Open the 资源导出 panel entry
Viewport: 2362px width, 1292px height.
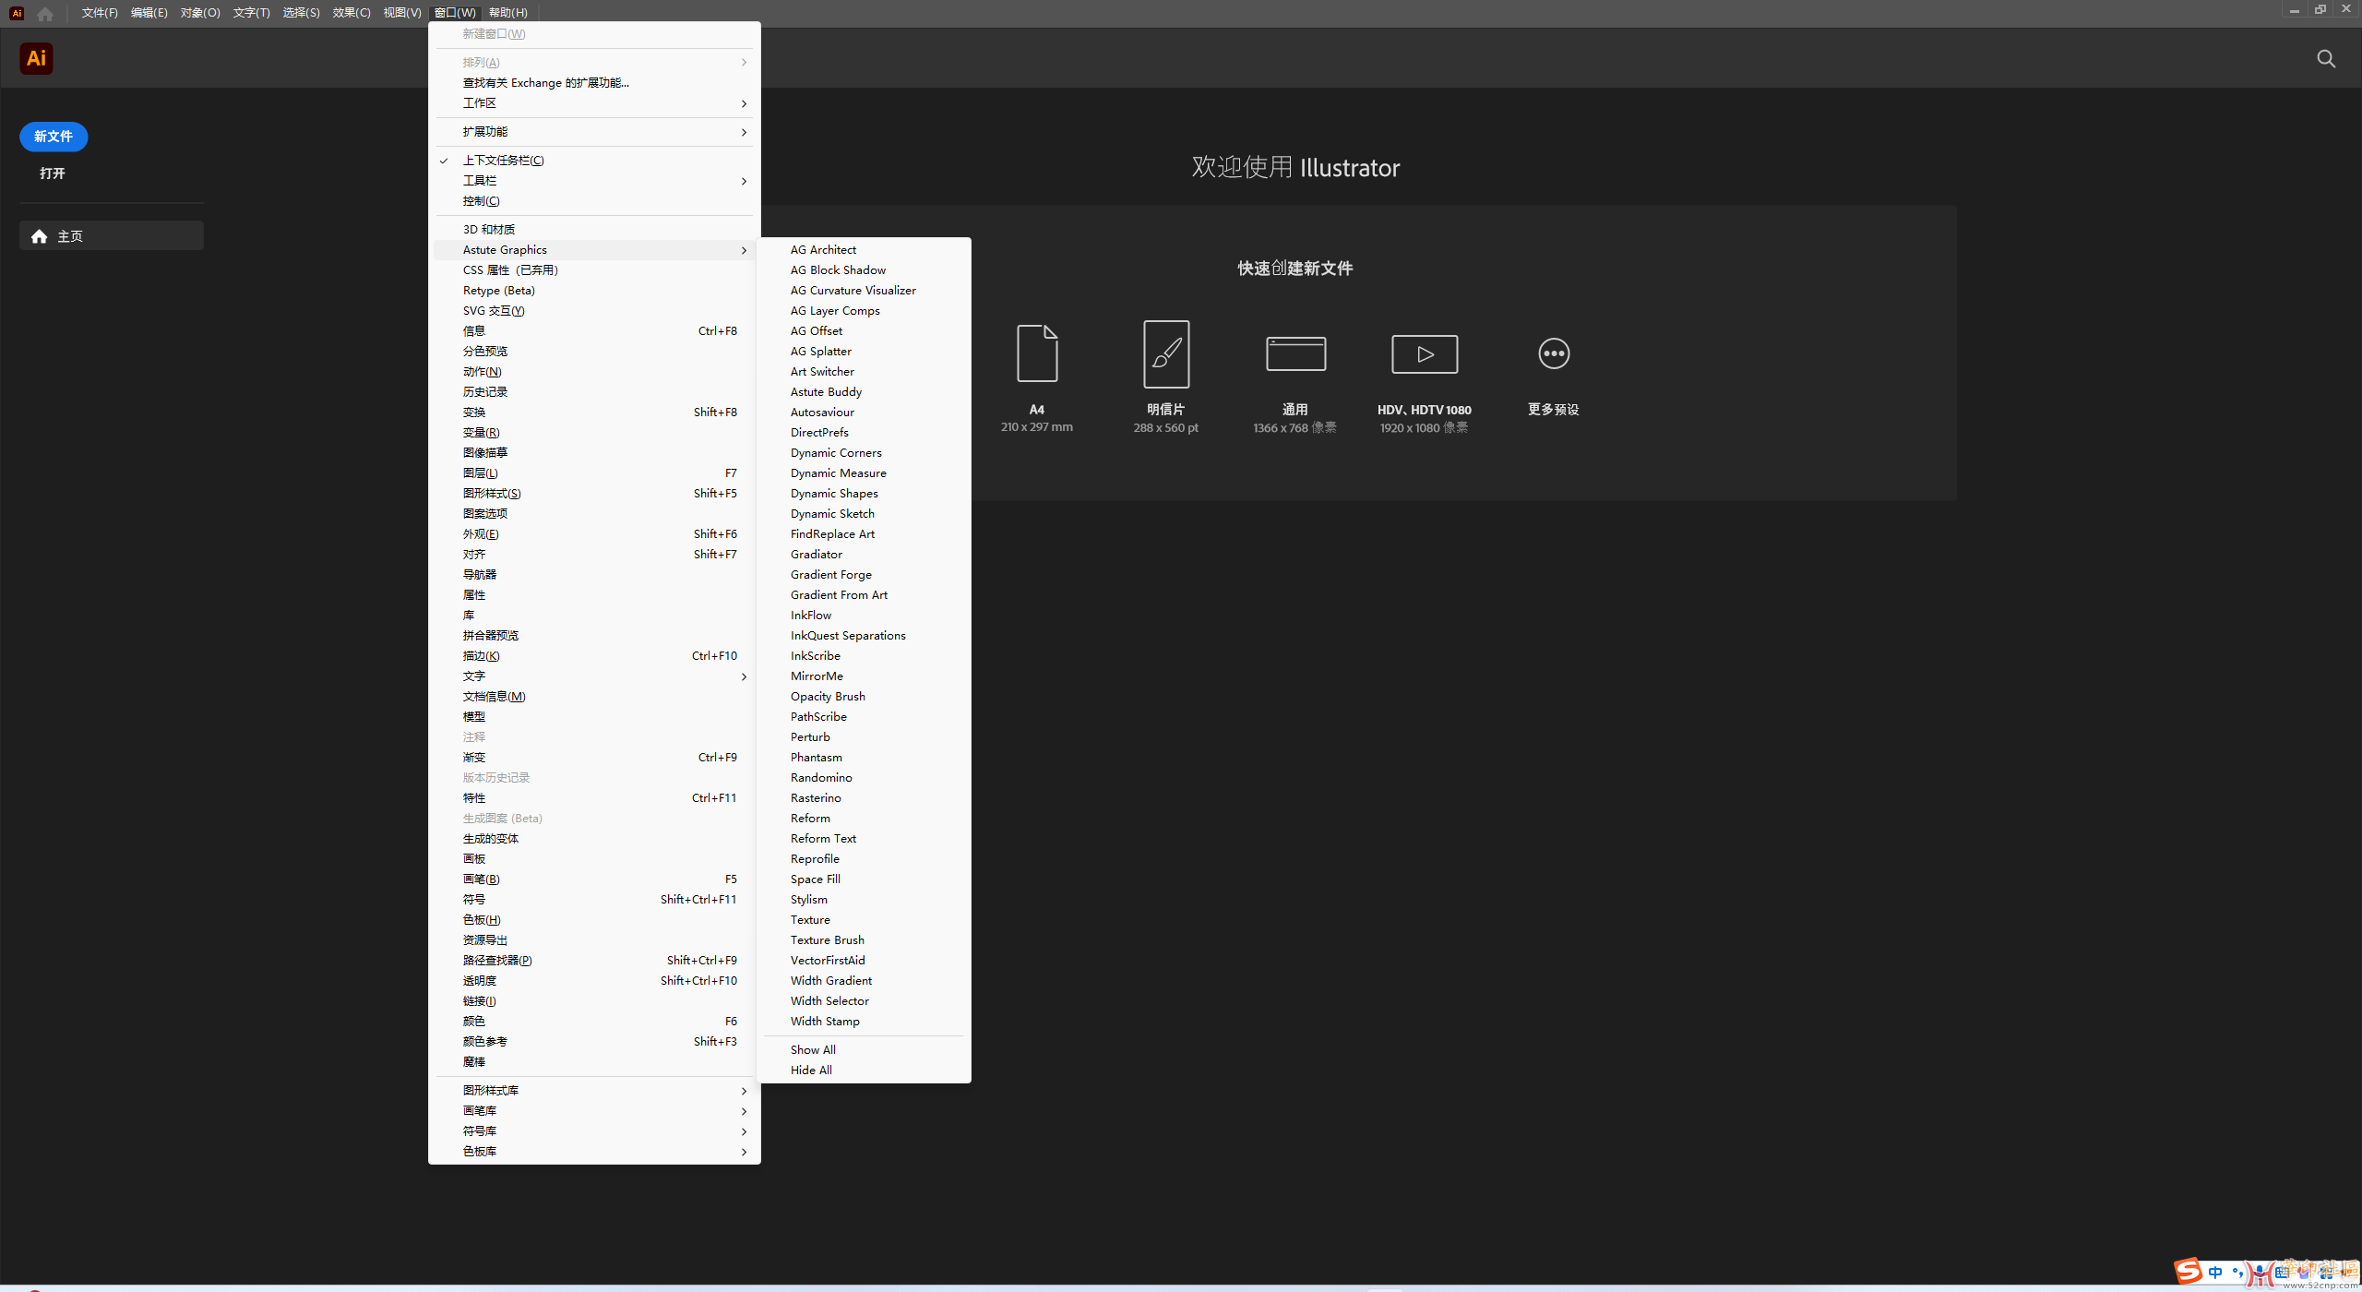click(x=594, y=940)
